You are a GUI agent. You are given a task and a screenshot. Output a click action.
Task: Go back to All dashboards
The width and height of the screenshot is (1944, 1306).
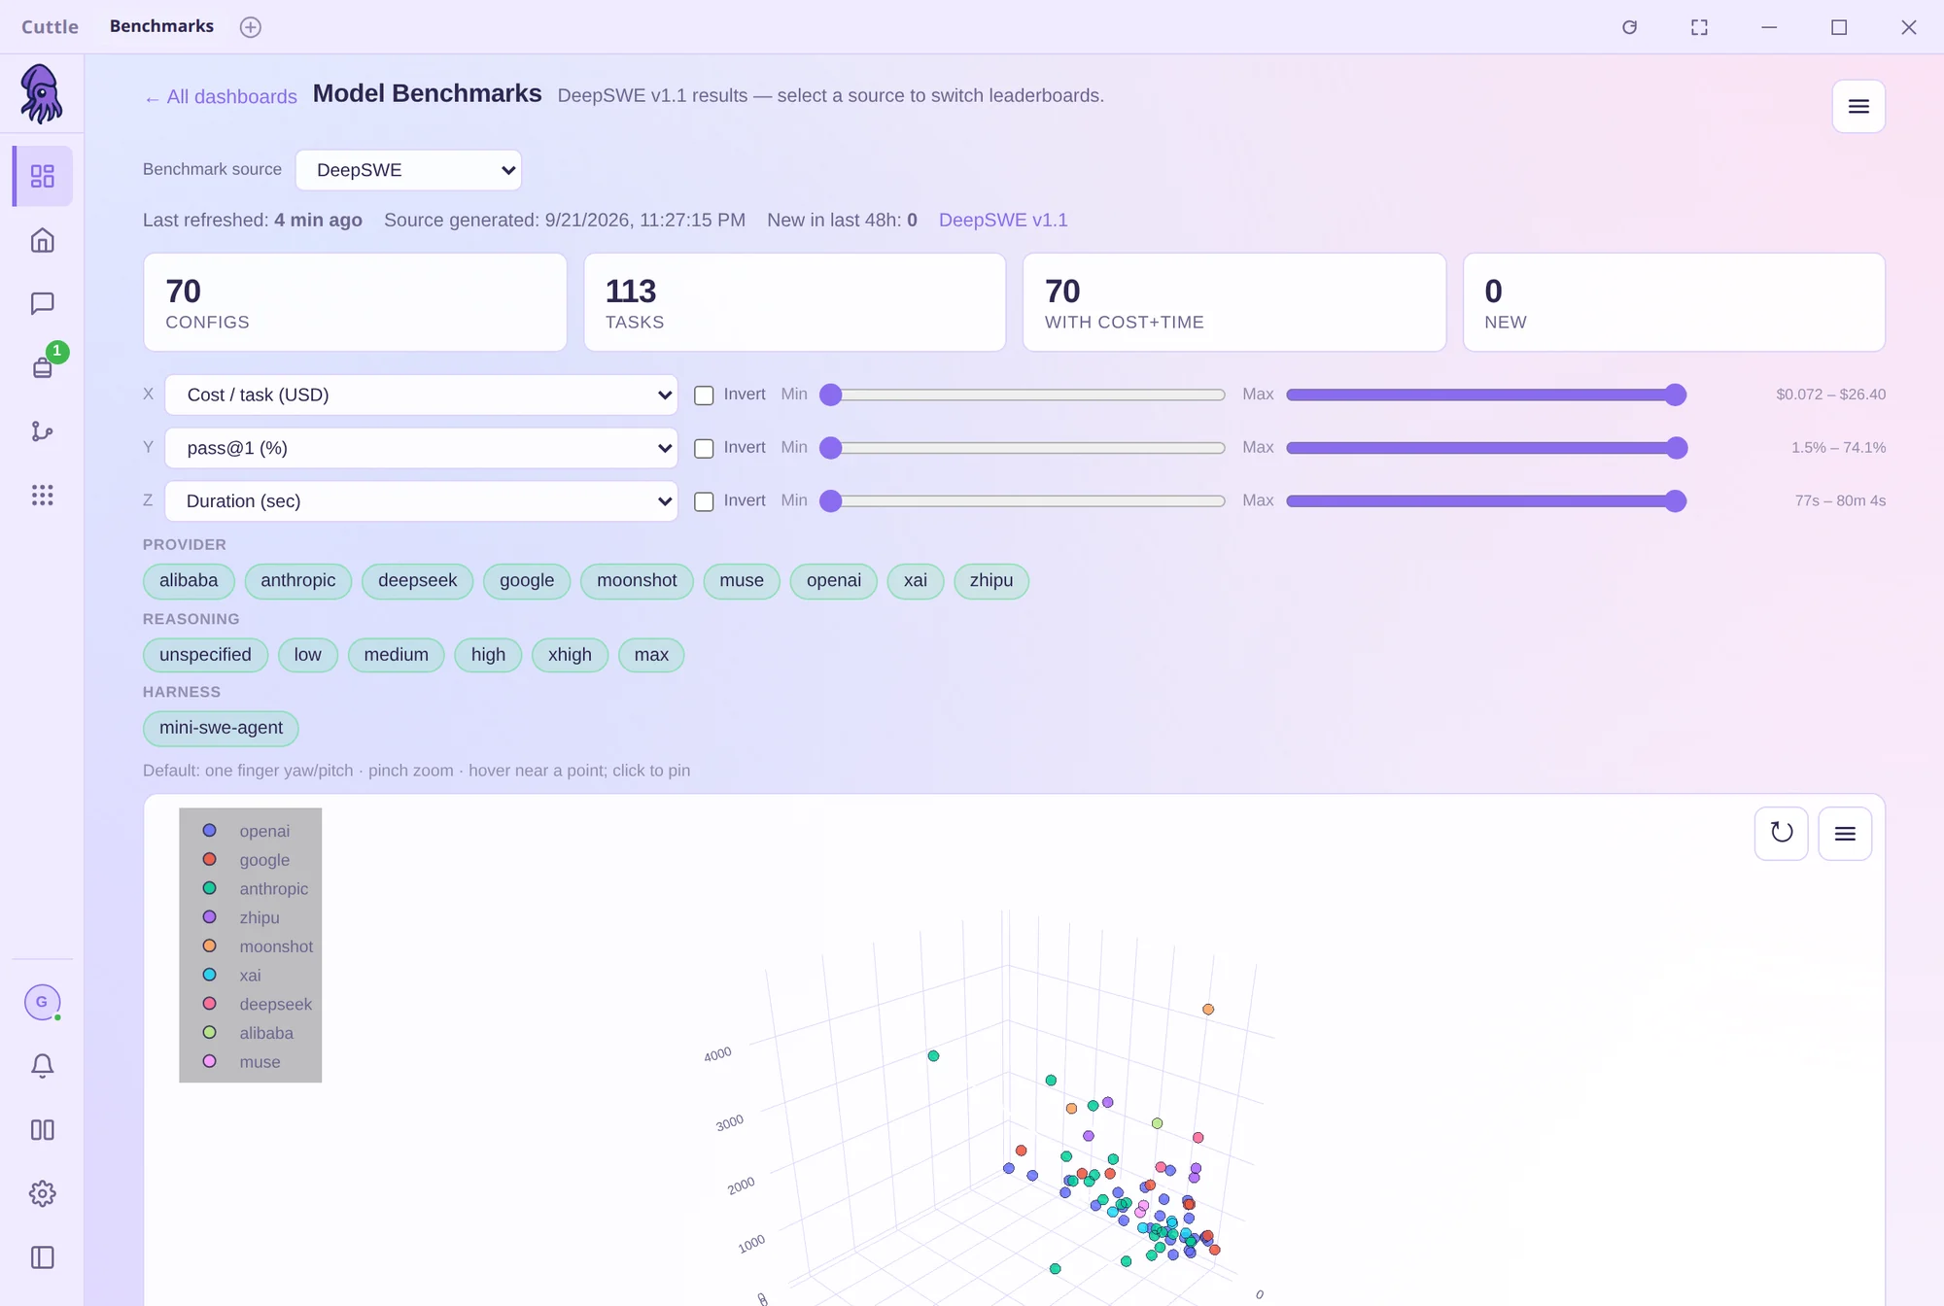(x=221, y=97)
